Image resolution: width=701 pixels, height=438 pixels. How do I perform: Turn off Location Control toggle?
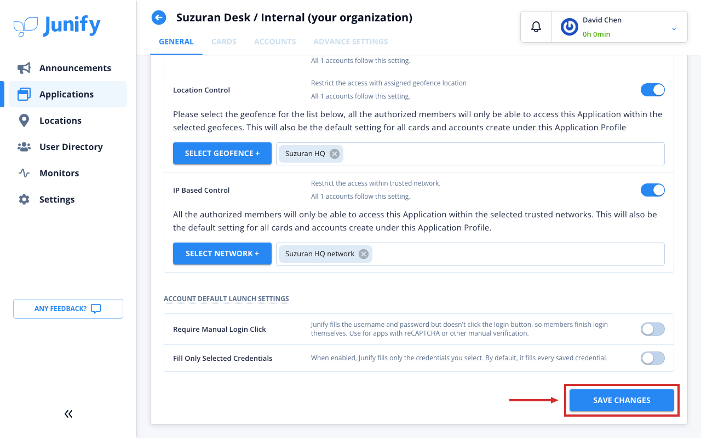click(x=653, y=90)
